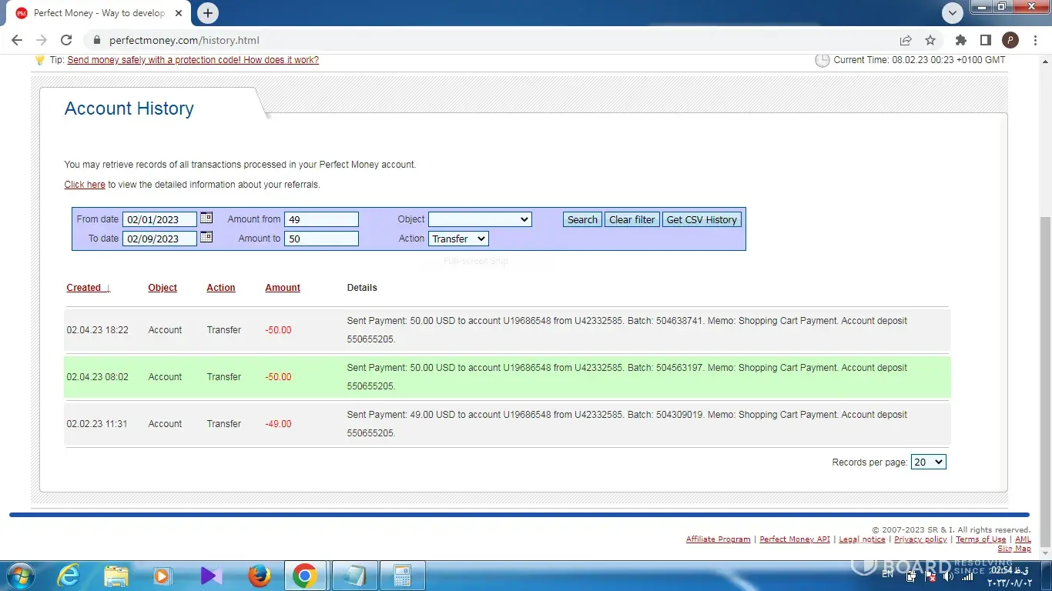The height and width of the screenshot is (591, 1052).
Task: Expand the Object dropdown filter
Action: tap(480, 219)
